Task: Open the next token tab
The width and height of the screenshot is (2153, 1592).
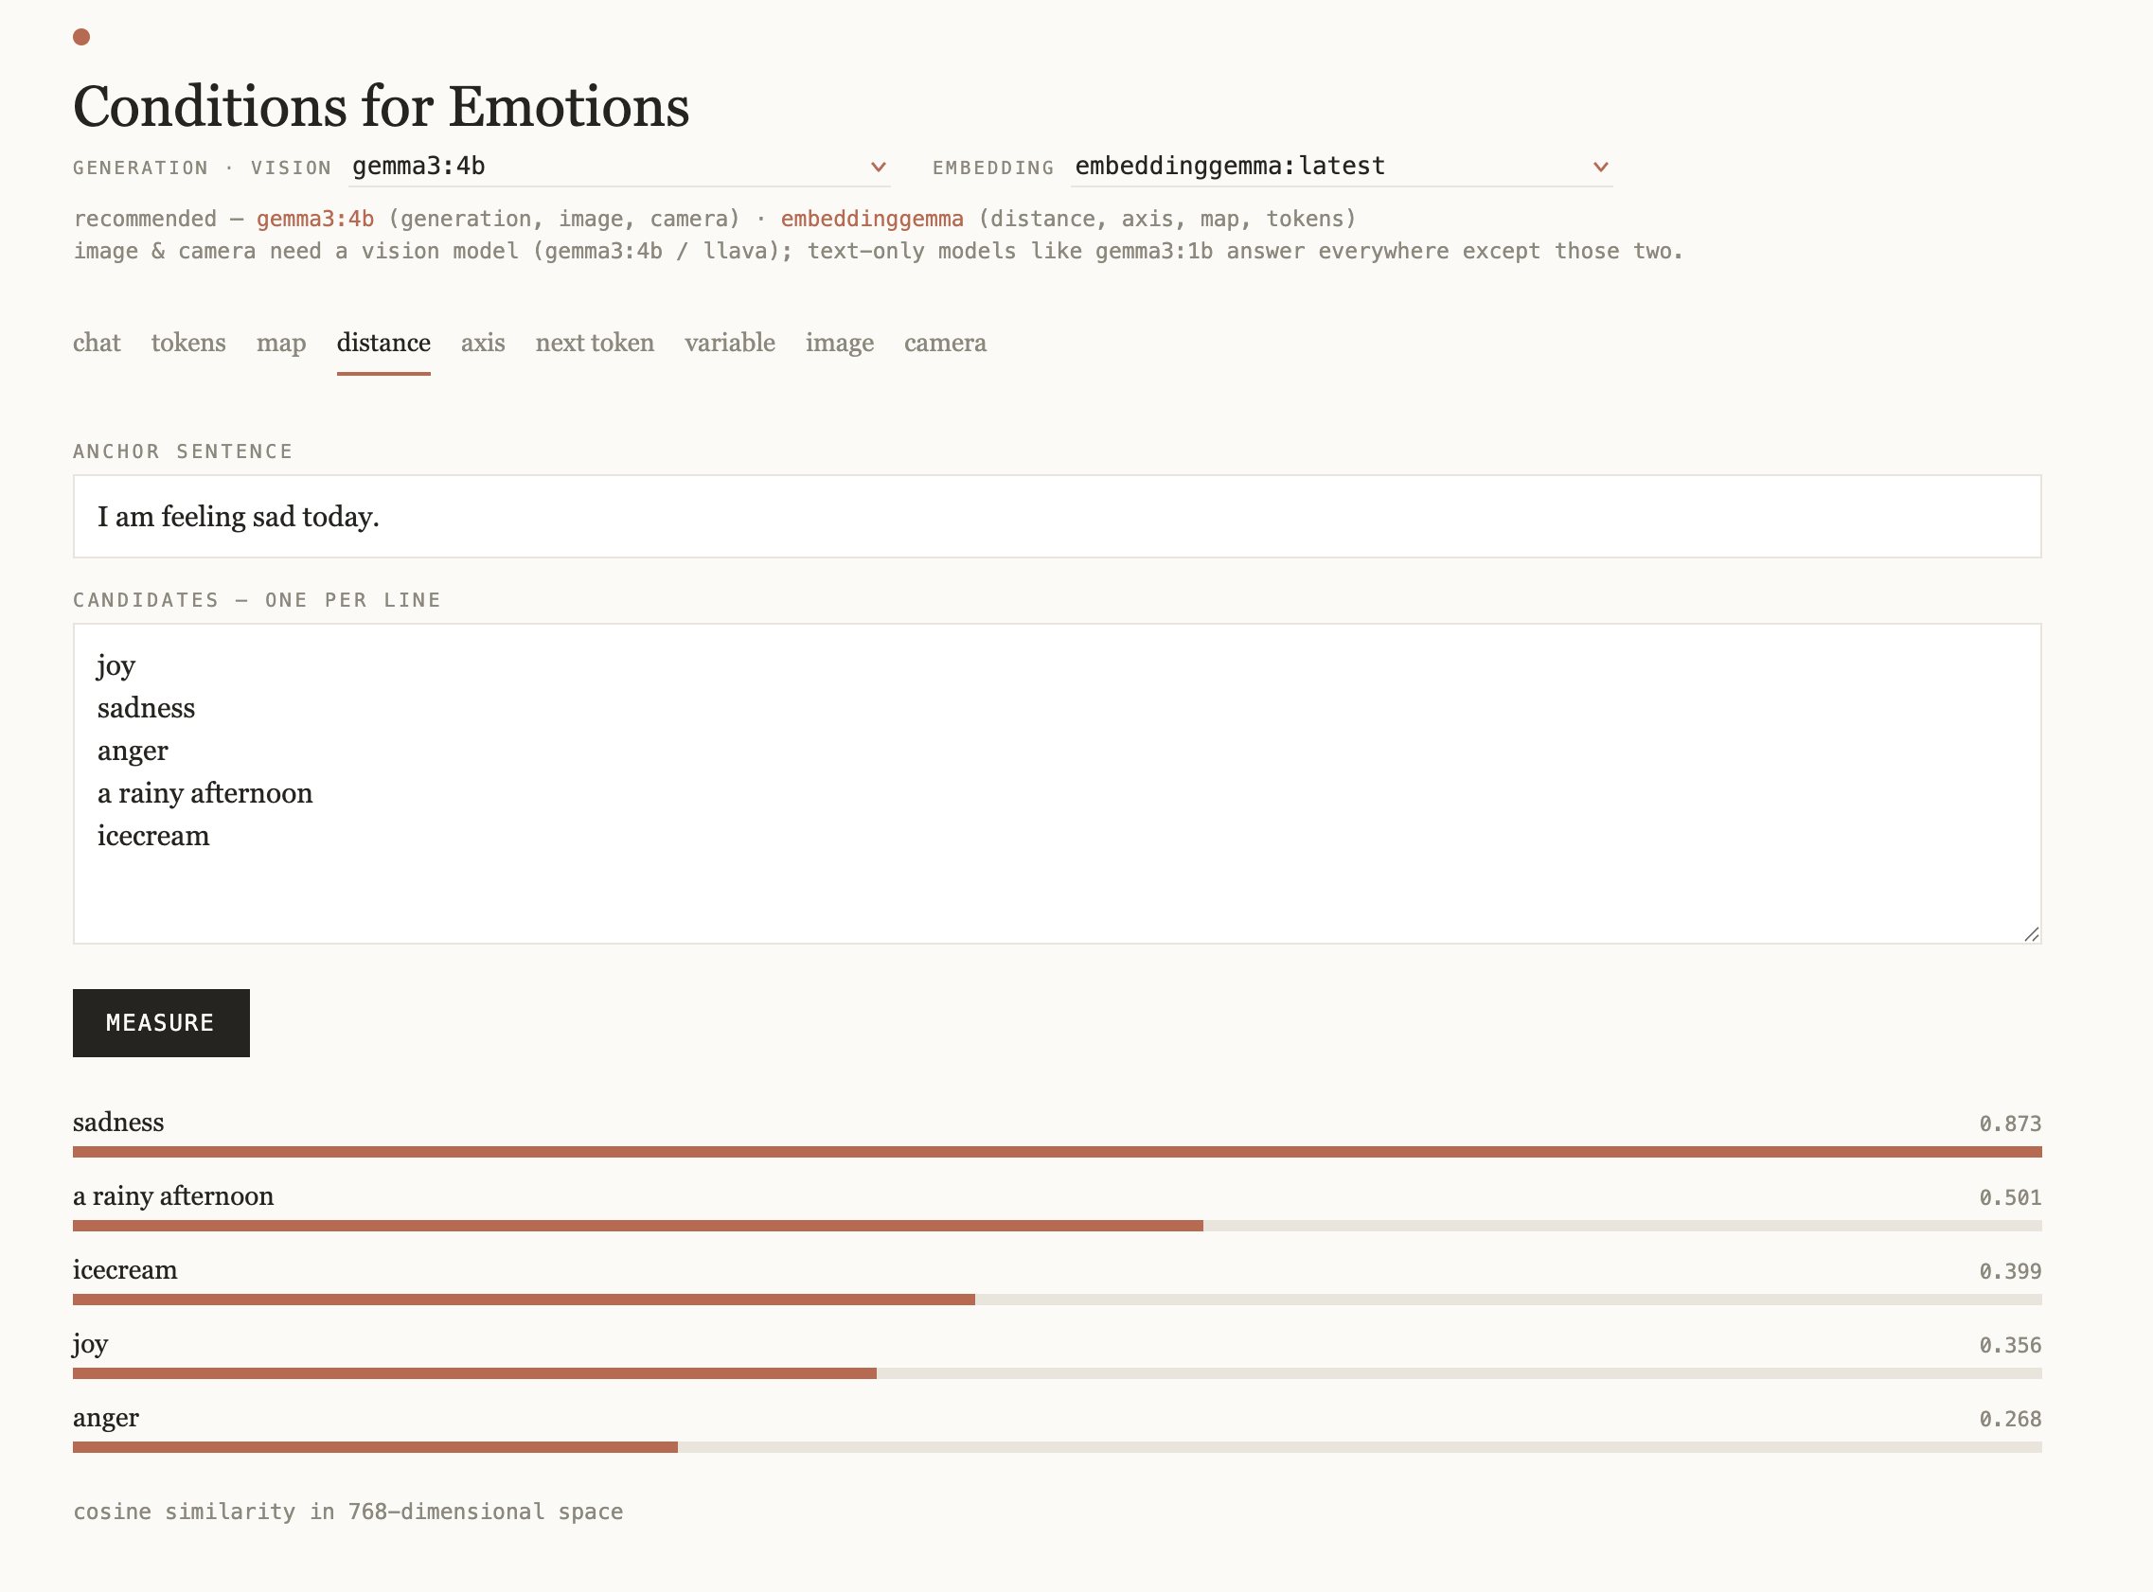Action: coord(595,343)
